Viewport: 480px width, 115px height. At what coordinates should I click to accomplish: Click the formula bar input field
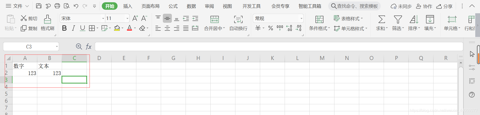click(x=279, y=46)
